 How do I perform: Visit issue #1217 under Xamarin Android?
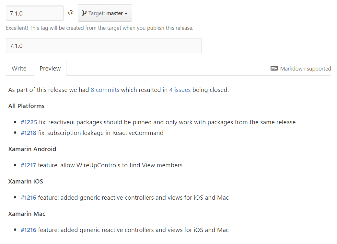point(29,165)
